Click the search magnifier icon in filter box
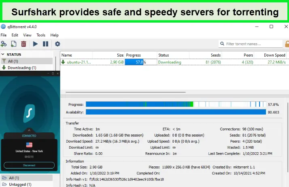 (x=222, y=44)
